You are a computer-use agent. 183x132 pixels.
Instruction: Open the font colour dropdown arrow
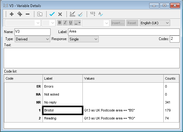[x=79, y=23]
